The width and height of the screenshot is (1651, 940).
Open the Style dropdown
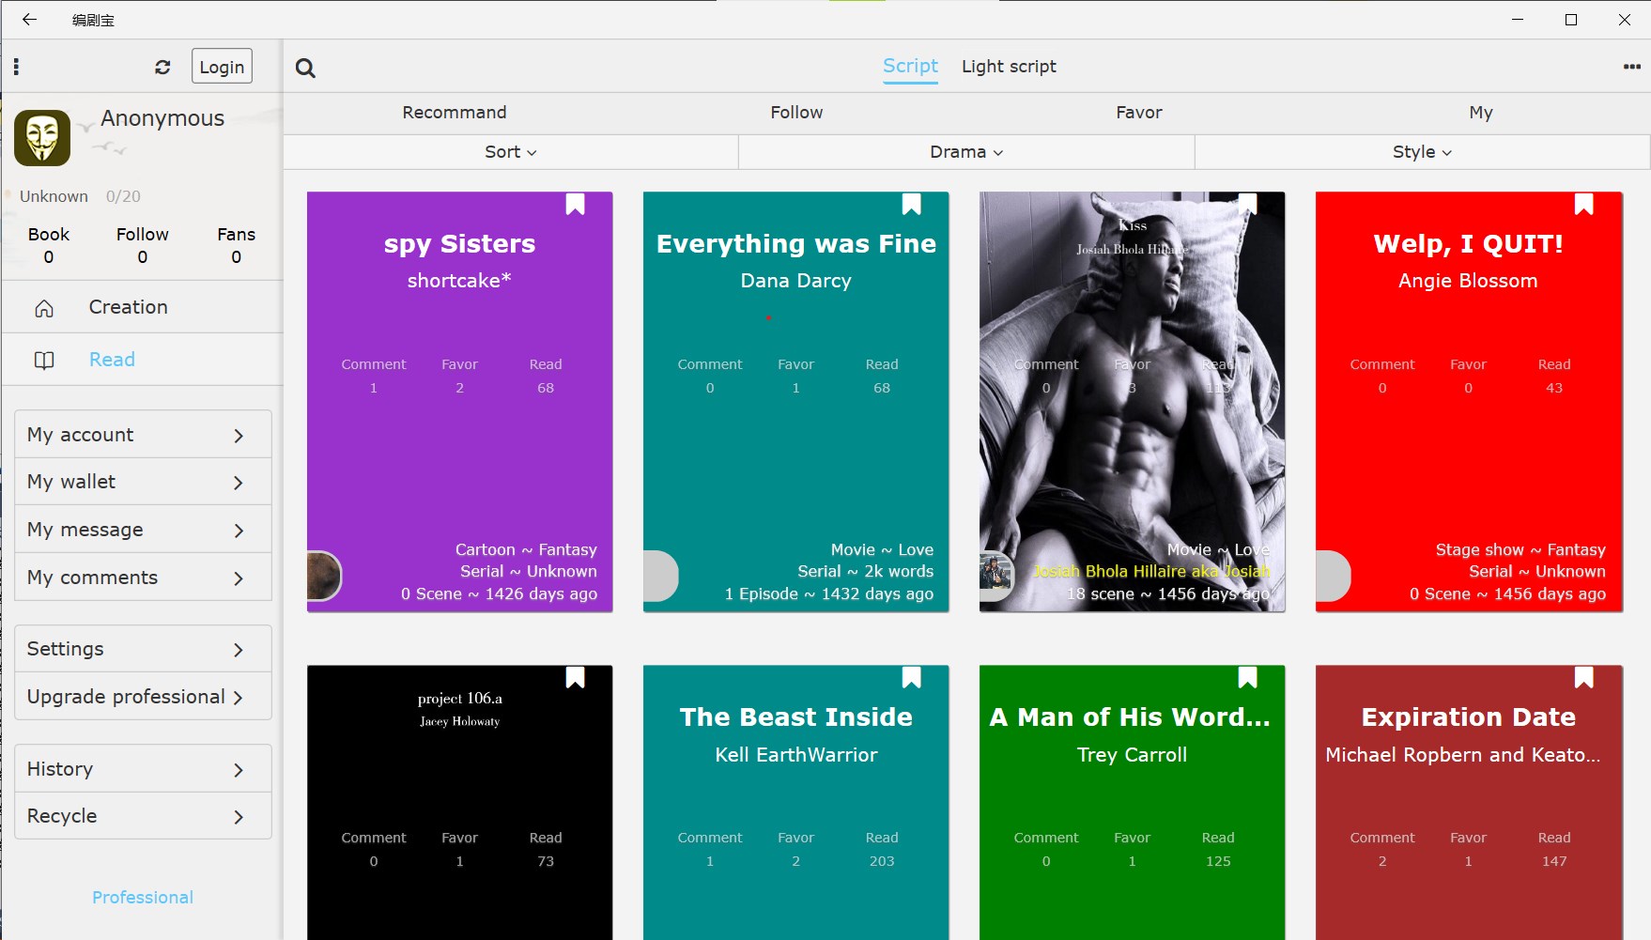(x=1422, y=152)
